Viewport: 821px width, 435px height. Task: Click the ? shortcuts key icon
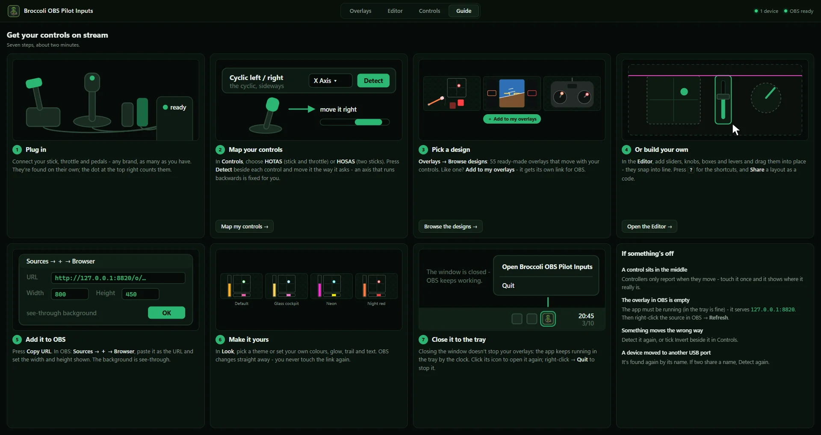point(691,170)
